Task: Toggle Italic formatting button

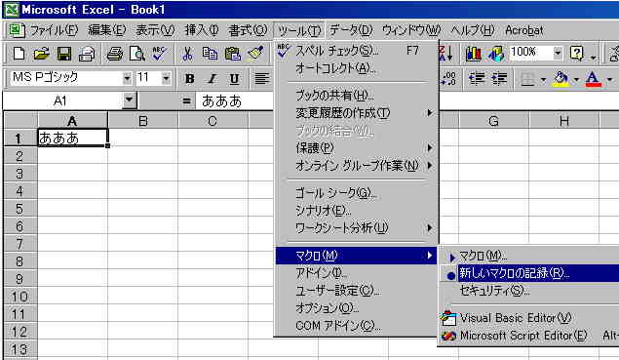Action: click(213, 79)
